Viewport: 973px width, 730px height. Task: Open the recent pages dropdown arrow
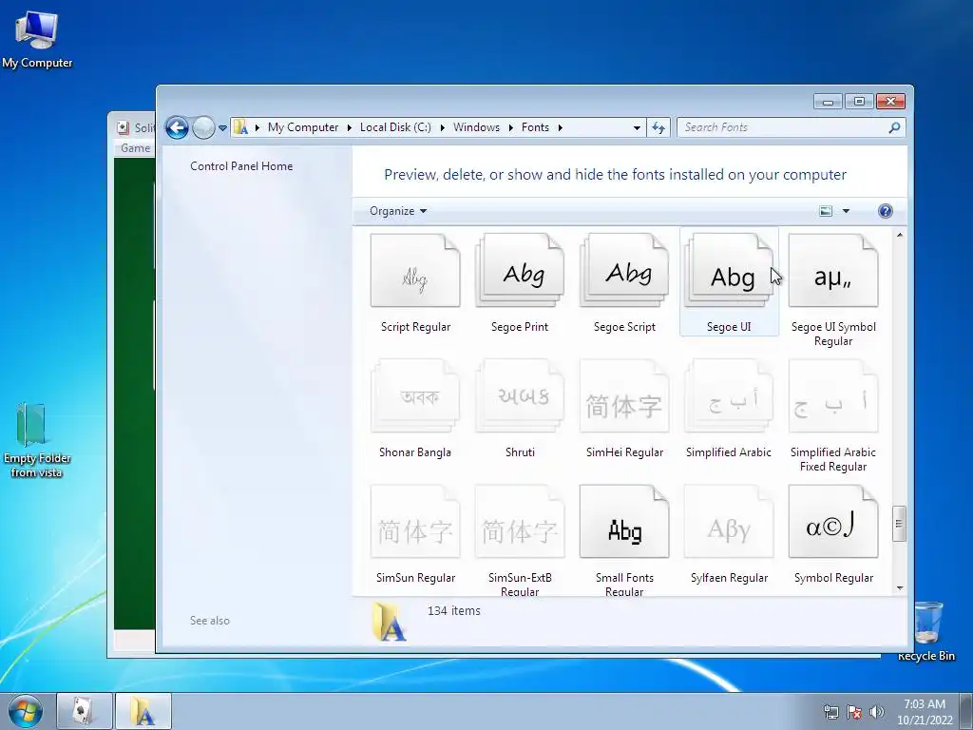[222, 128]
